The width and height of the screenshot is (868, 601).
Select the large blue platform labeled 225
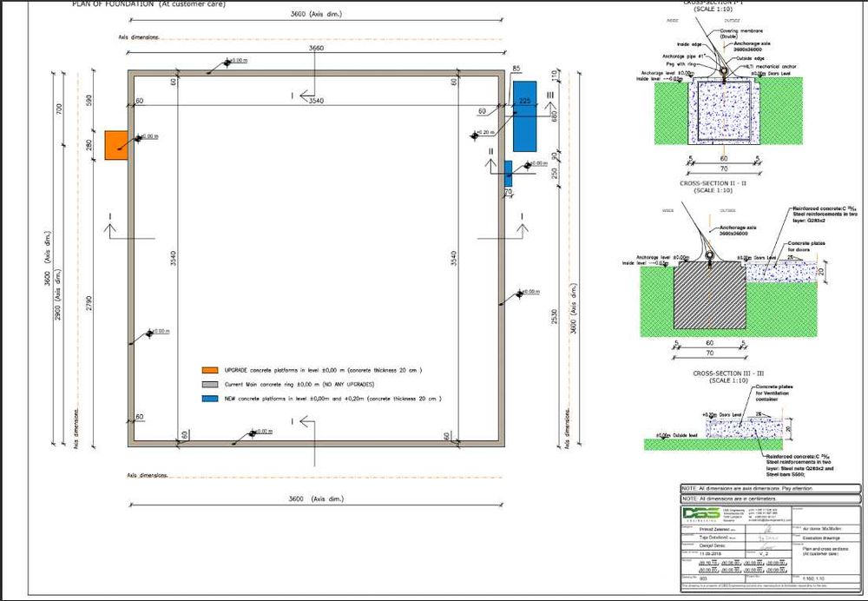click(525, 116)
